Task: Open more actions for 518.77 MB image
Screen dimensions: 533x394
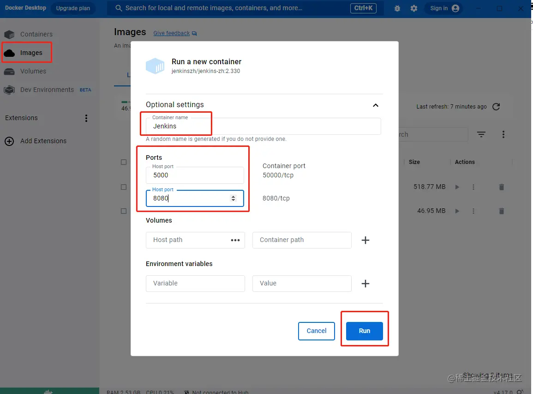Action: (473, 187)
